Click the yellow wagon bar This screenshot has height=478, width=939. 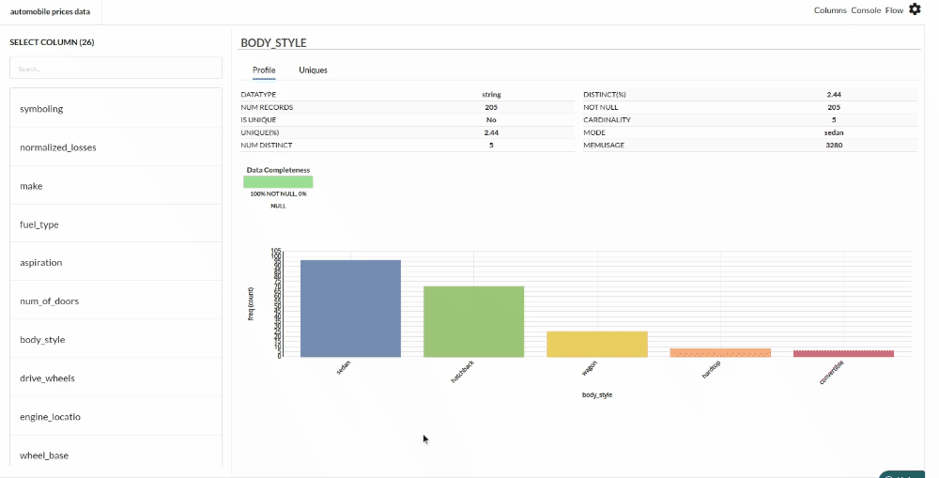click(597, 345)
